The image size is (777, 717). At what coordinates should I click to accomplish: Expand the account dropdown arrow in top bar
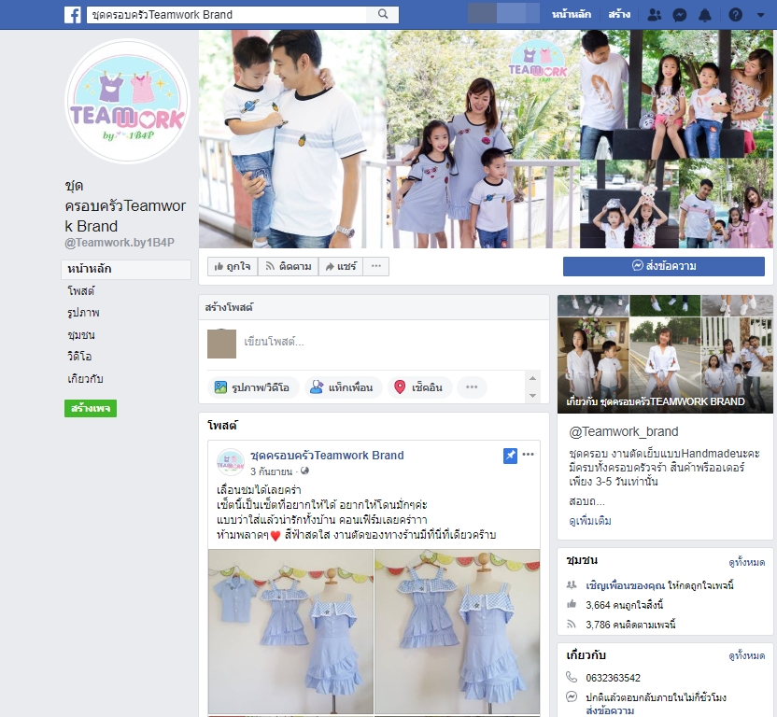(x=760, y=15)
